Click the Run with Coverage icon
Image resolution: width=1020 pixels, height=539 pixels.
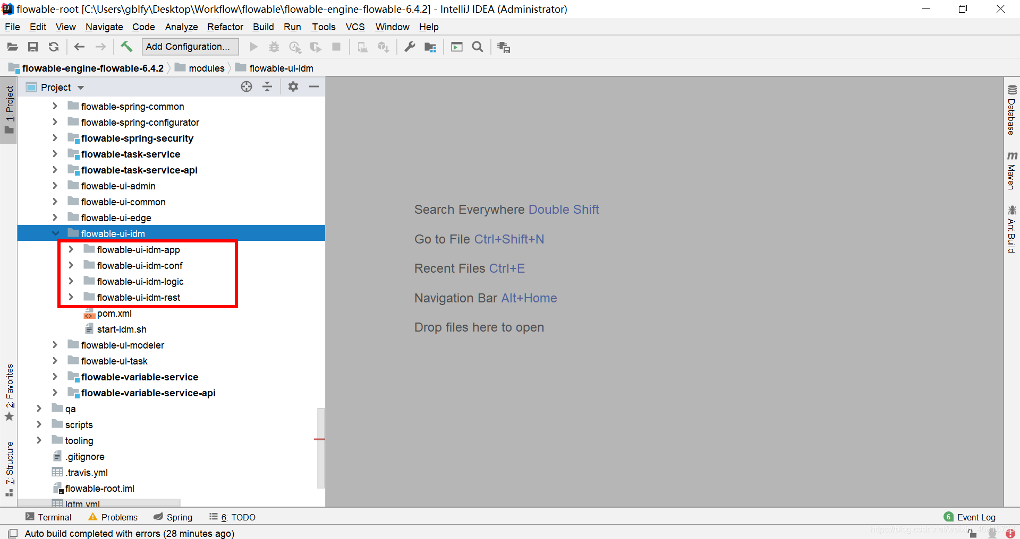(295, 47)
